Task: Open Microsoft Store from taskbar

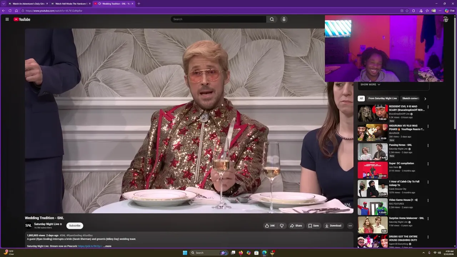Action: (256, 253)
